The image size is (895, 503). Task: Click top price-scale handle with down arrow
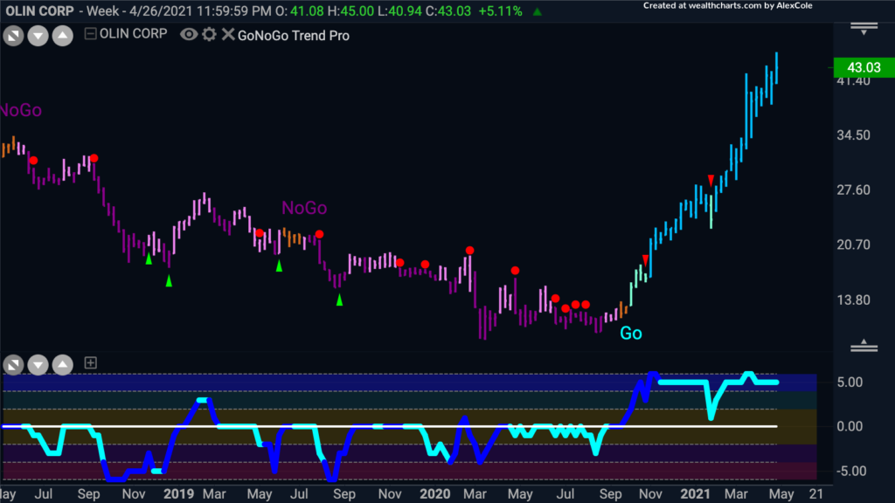(x=864, y=29)
